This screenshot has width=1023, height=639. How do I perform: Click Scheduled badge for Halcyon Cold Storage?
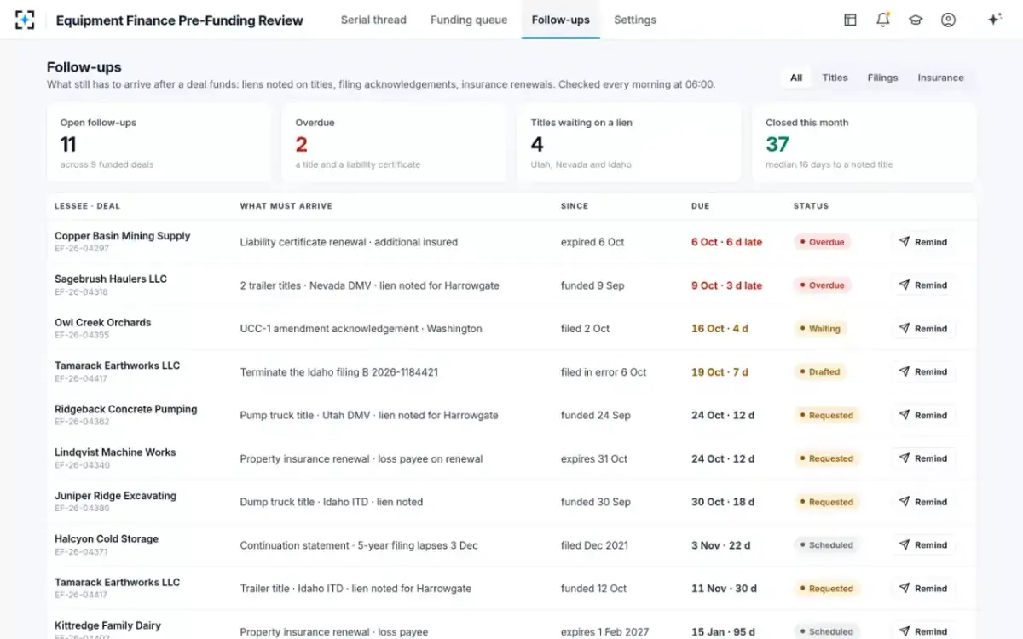(827, 545)
